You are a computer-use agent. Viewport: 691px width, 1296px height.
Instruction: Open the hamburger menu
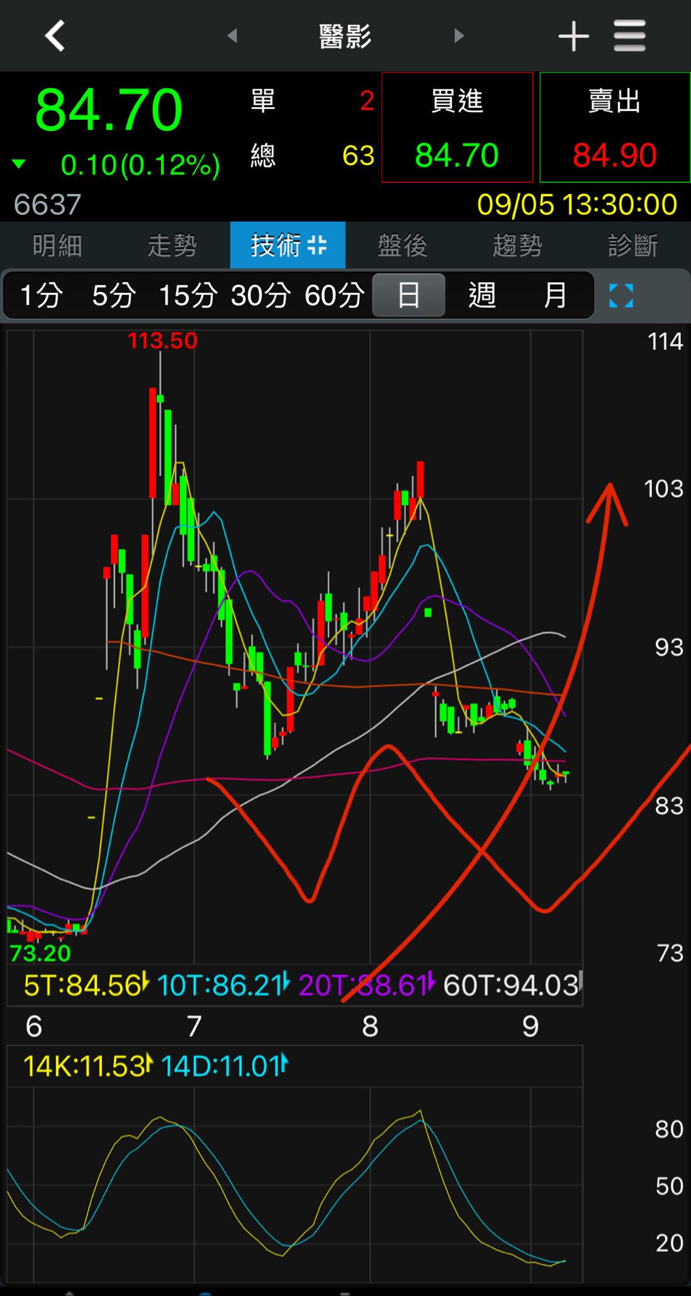coord(629,36)
